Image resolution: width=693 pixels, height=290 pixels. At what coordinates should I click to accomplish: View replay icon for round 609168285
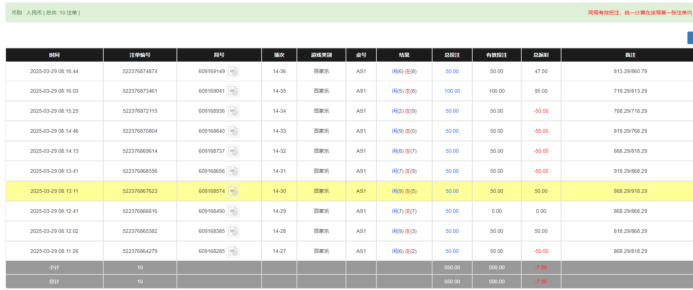(x=233, y=251)
